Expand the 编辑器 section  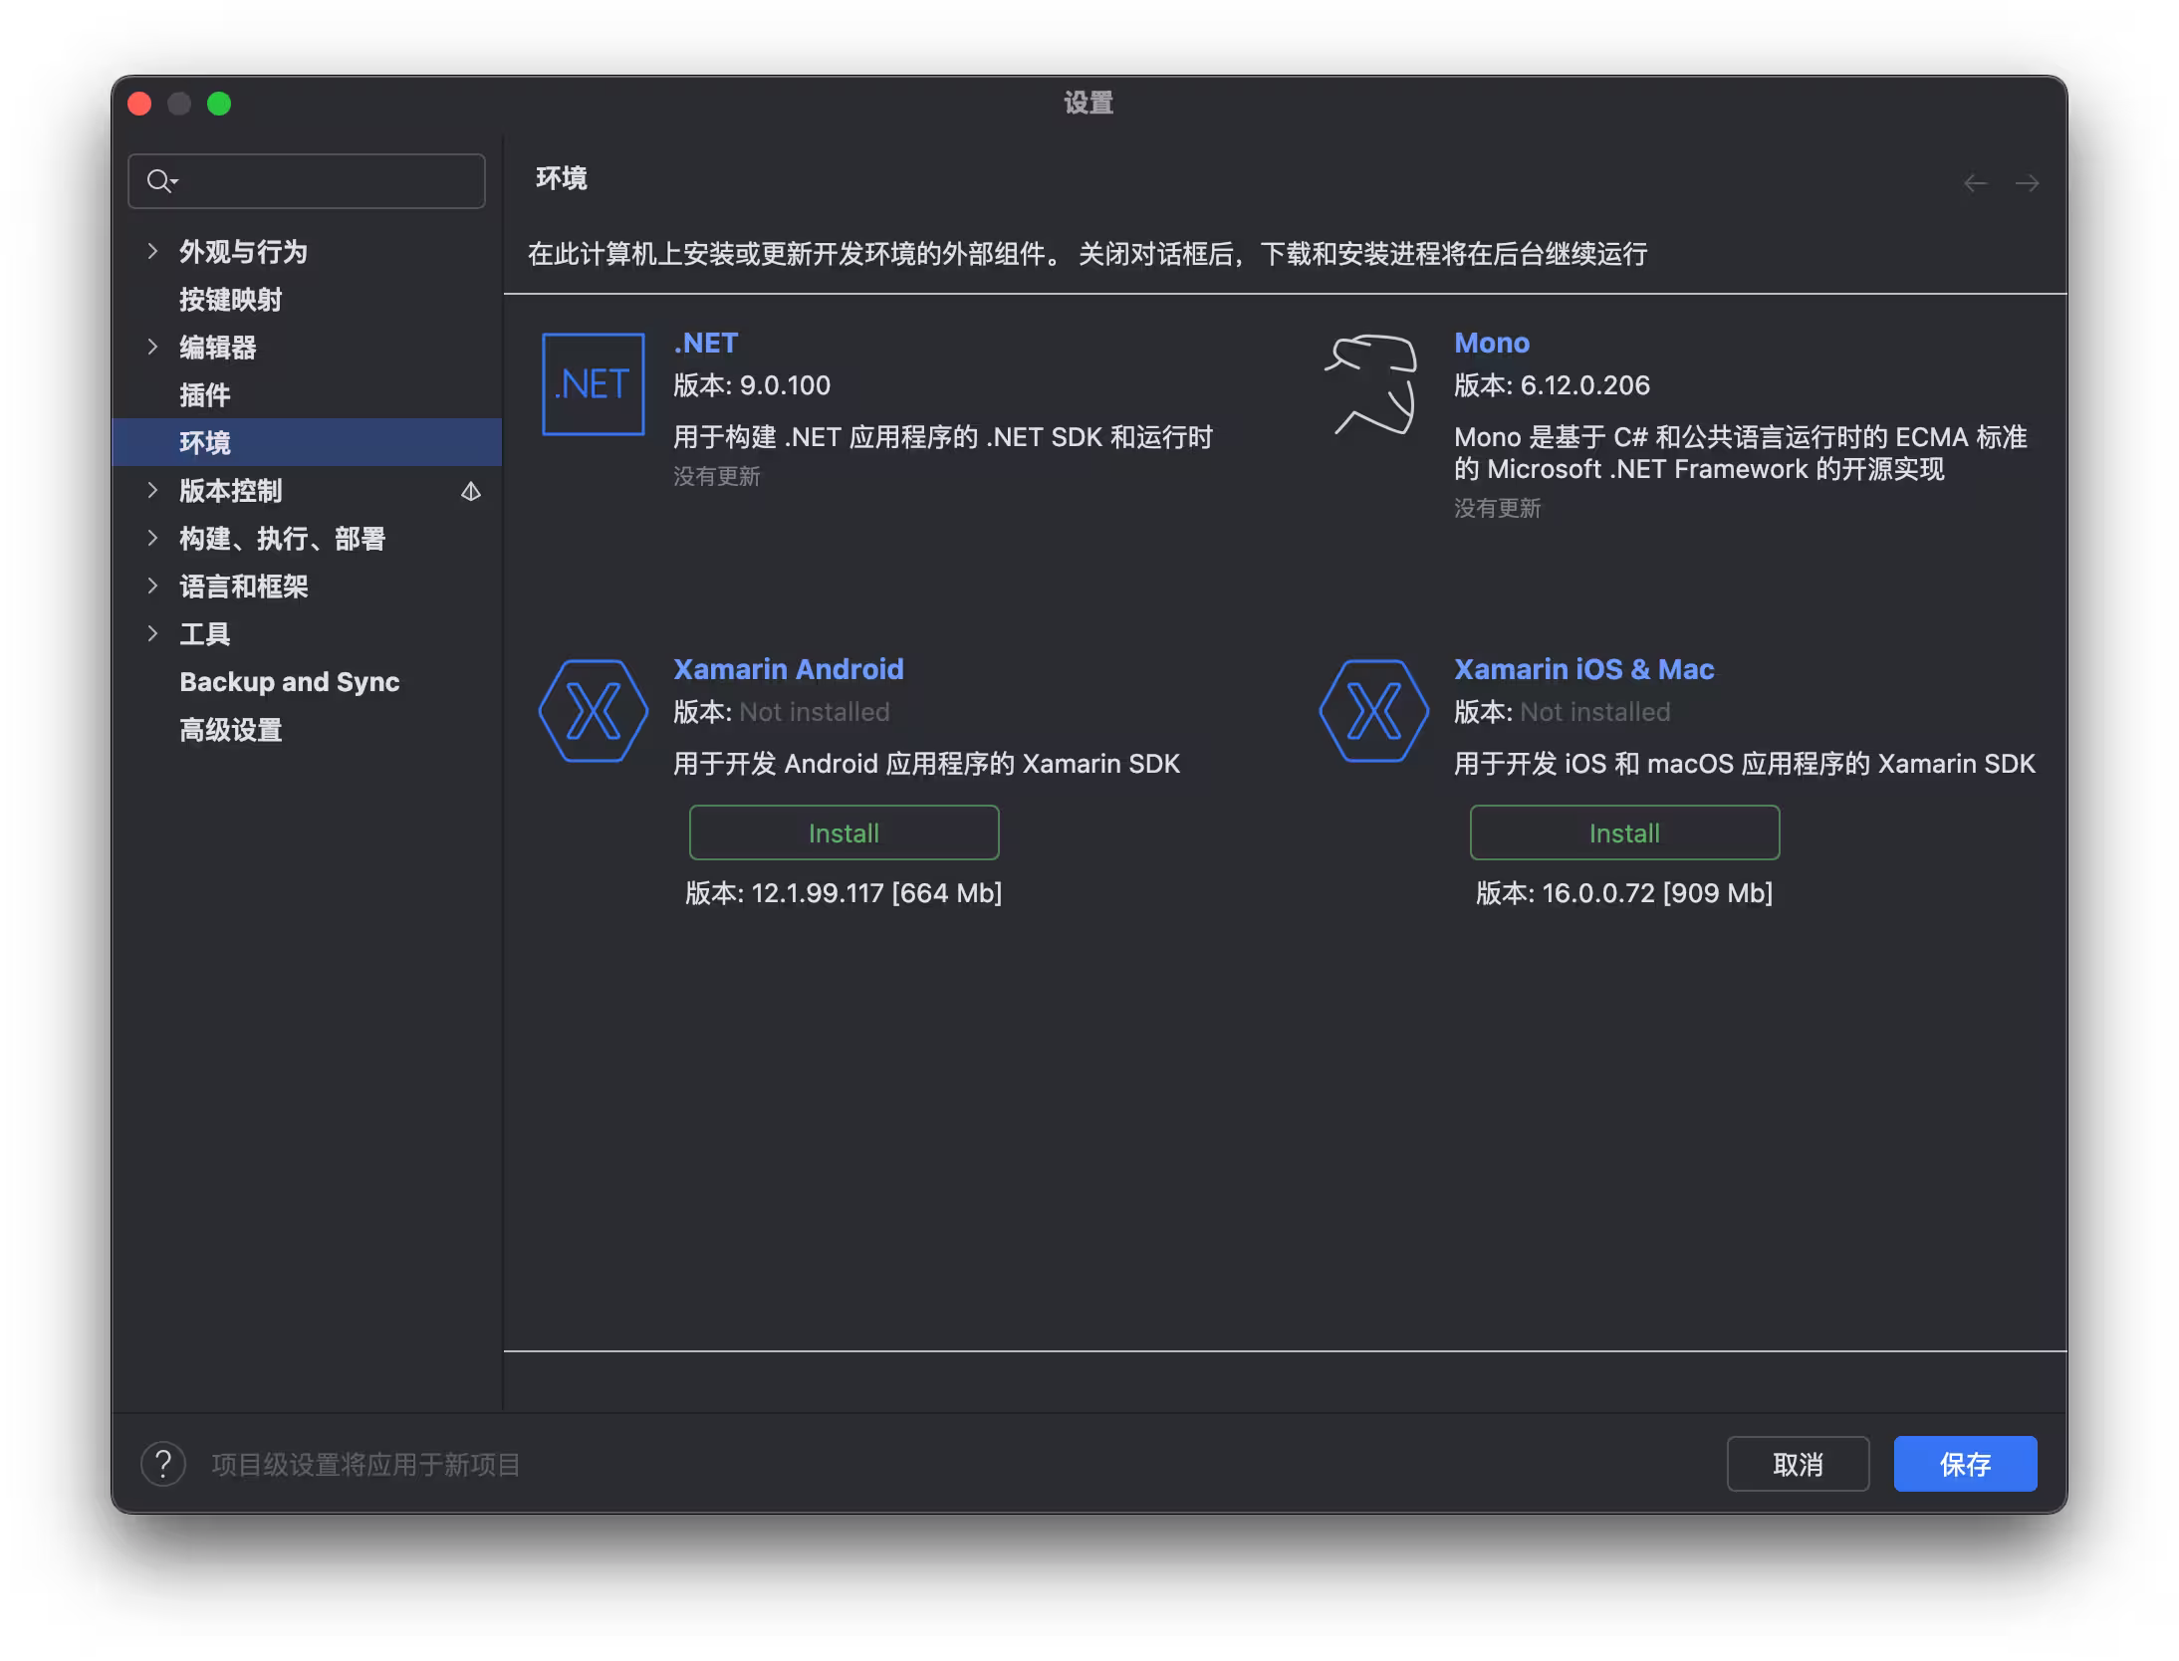(152, 347)
